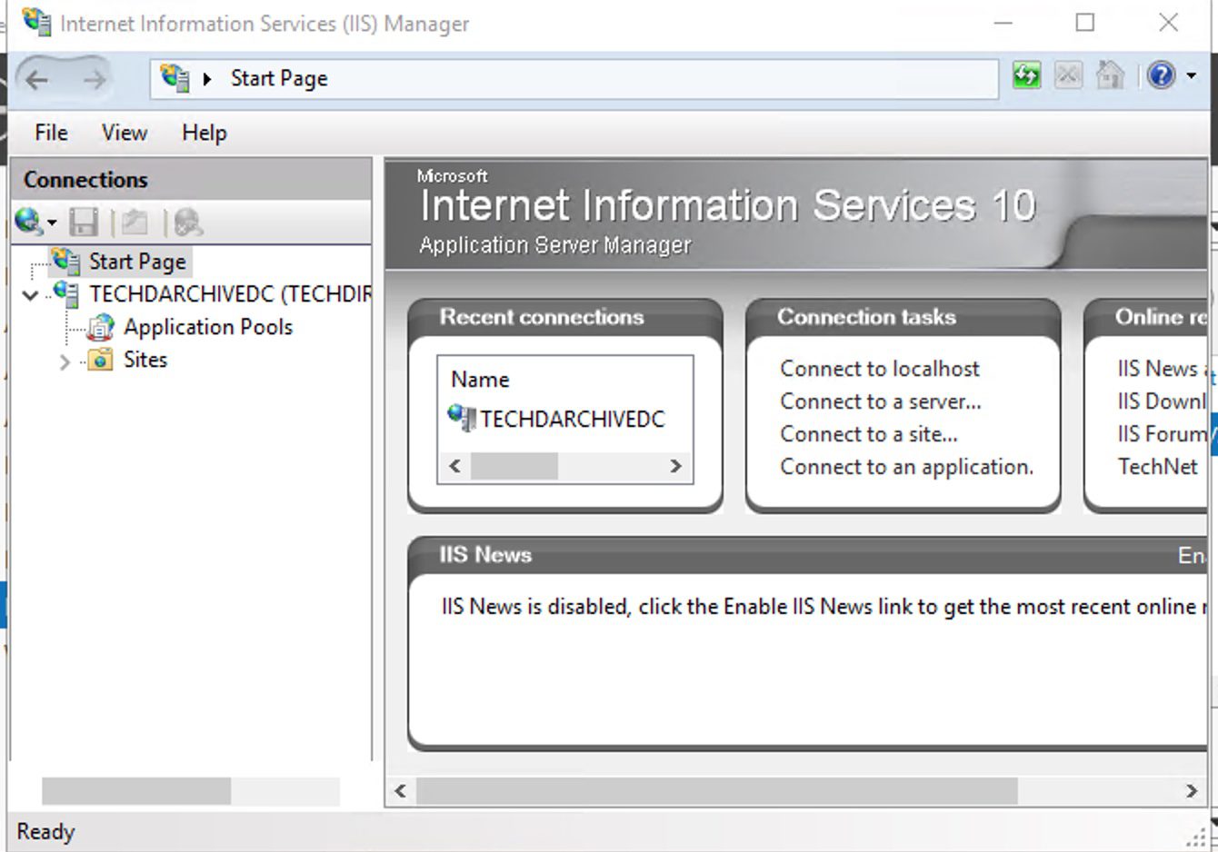Open help with the blue question mark icon
The width and height of the screenshot is (1218, 852).
point(1161,75)
